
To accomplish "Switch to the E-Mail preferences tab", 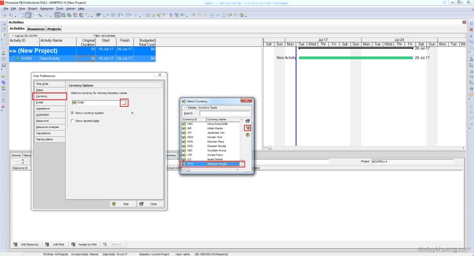I will pyautogui.click(x=50, y=102).
